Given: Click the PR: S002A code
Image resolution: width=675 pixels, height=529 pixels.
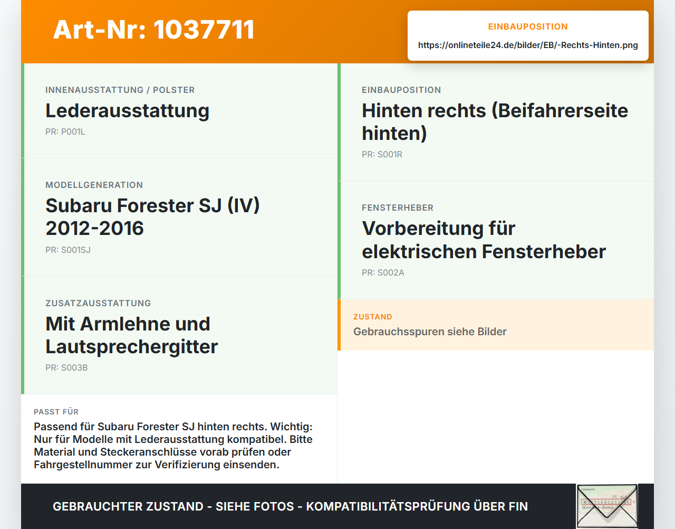Looking at the screenshot, I should (383, 272).
